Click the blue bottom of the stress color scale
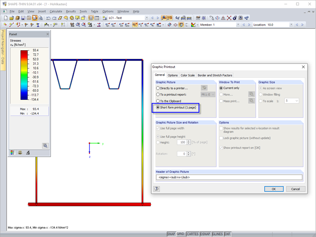The image size is (316, 237). click(x=24, y=96)
